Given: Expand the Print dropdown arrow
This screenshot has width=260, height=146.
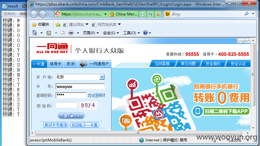Looking at the screenshot, I should tap(78, 33).
